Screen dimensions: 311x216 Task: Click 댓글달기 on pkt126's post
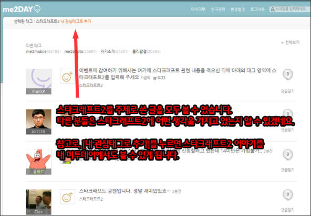(x=287, y=129)
